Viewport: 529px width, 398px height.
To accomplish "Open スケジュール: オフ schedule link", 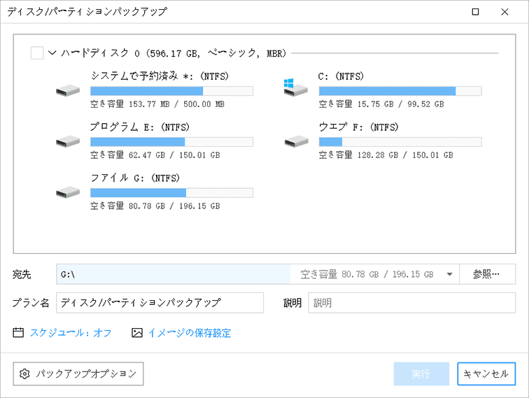I will (70, 333).
